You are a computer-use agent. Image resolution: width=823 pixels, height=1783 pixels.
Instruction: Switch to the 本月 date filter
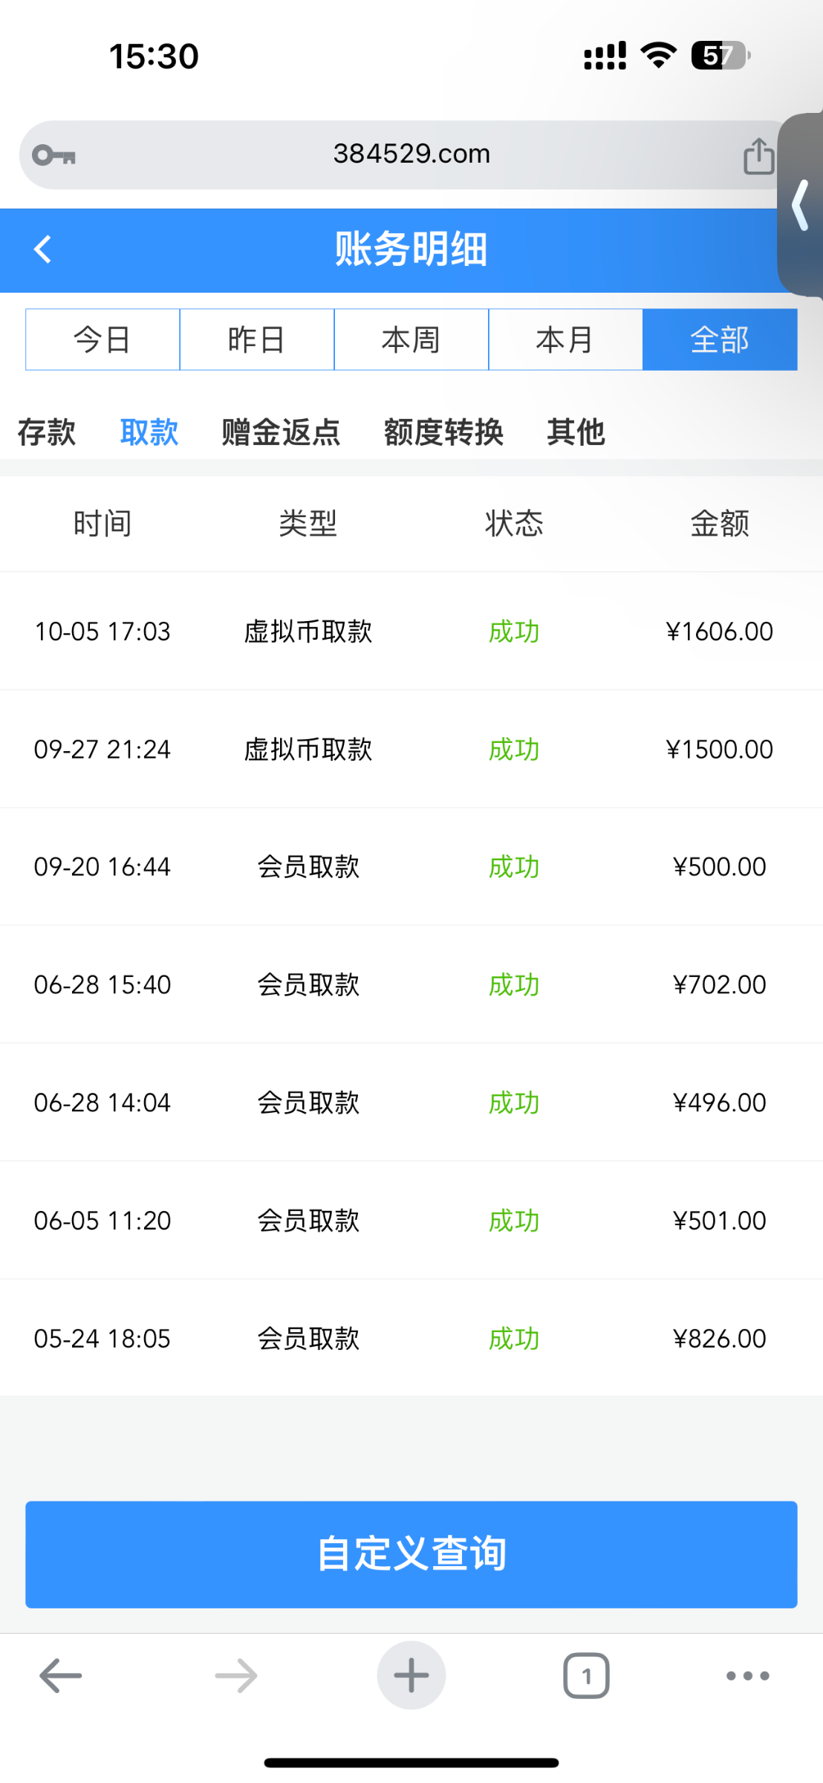(x=565, y=340)
